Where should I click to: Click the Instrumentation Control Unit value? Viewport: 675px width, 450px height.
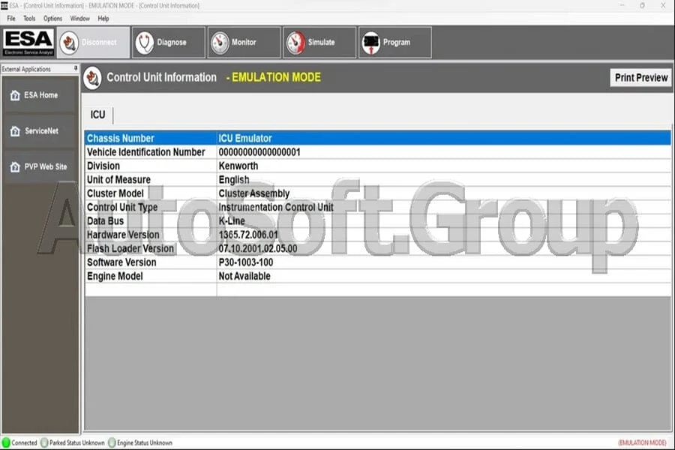tap(276, 207)
